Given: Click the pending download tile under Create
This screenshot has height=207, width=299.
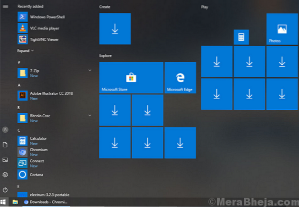Looking at the screenshot, I should (x=115, y=29).
